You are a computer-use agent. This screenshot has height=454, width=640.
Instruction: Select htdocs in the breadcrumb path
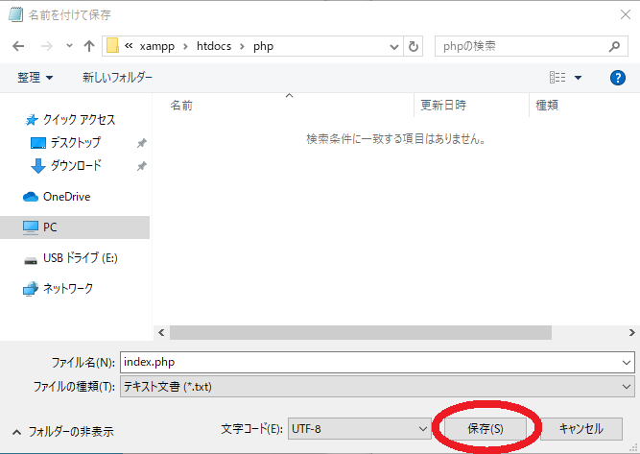point(214,46)
